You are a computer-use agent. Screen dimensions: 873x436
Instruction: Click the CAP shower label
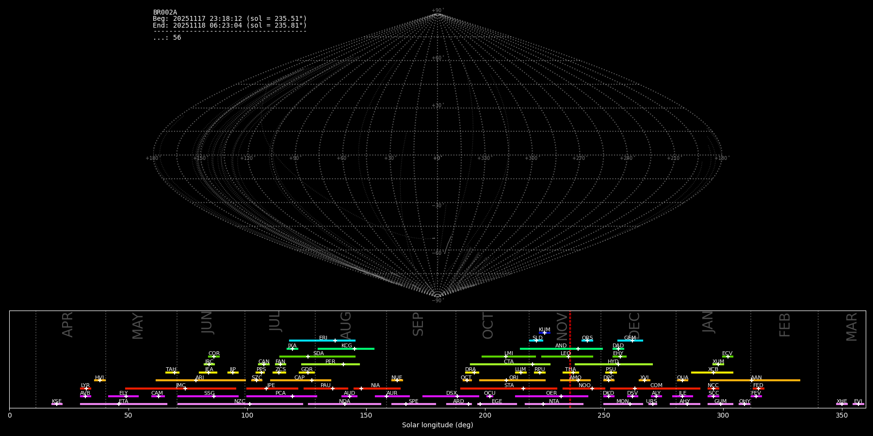(x=300, y=378)
